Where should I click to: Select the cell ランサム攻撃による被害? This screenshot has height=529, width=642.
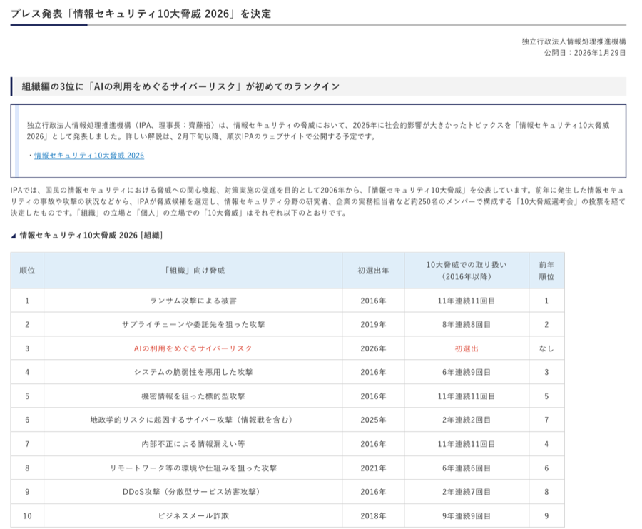pos(193,301)
